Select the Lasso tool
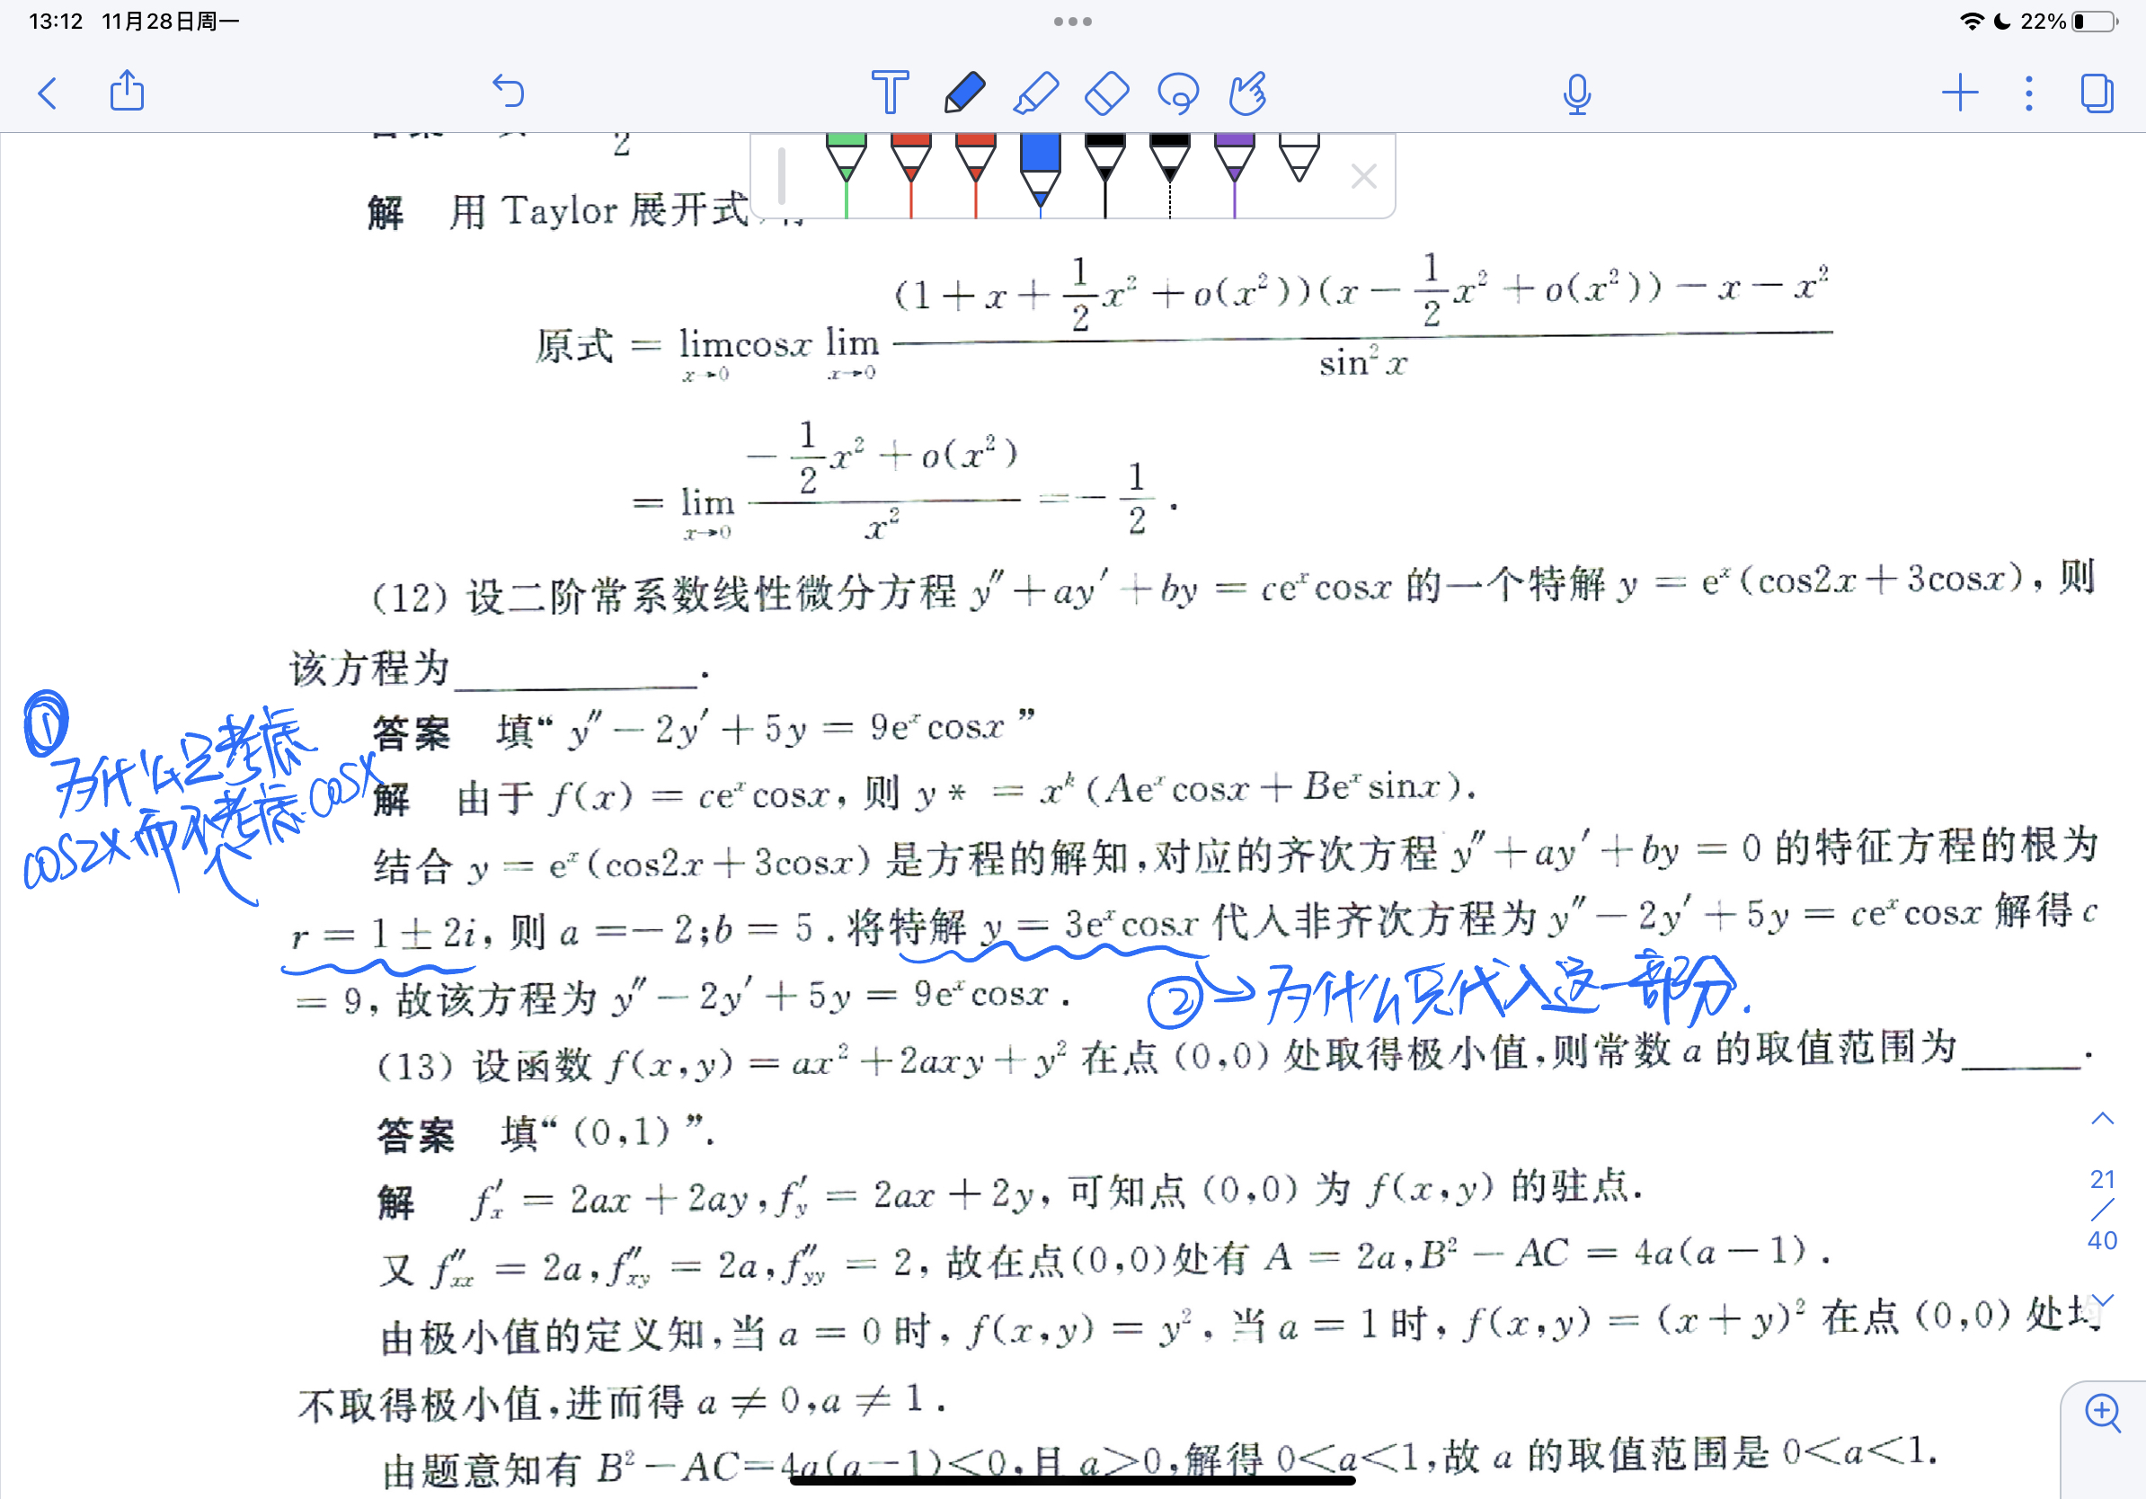This screenshot has height=1499, width=2146. 1177,93
